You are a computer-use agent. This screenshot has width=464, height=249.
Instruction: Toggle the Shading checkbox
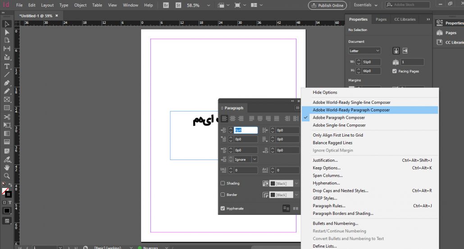click(223, 183)
